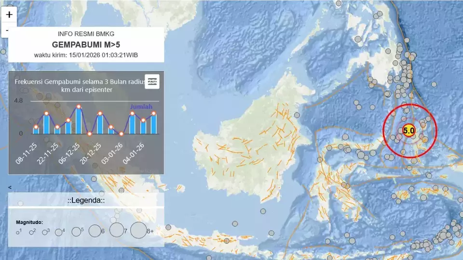Click the magnitude 8+ legend circle

pyautogui.click(x=138, y=230)
